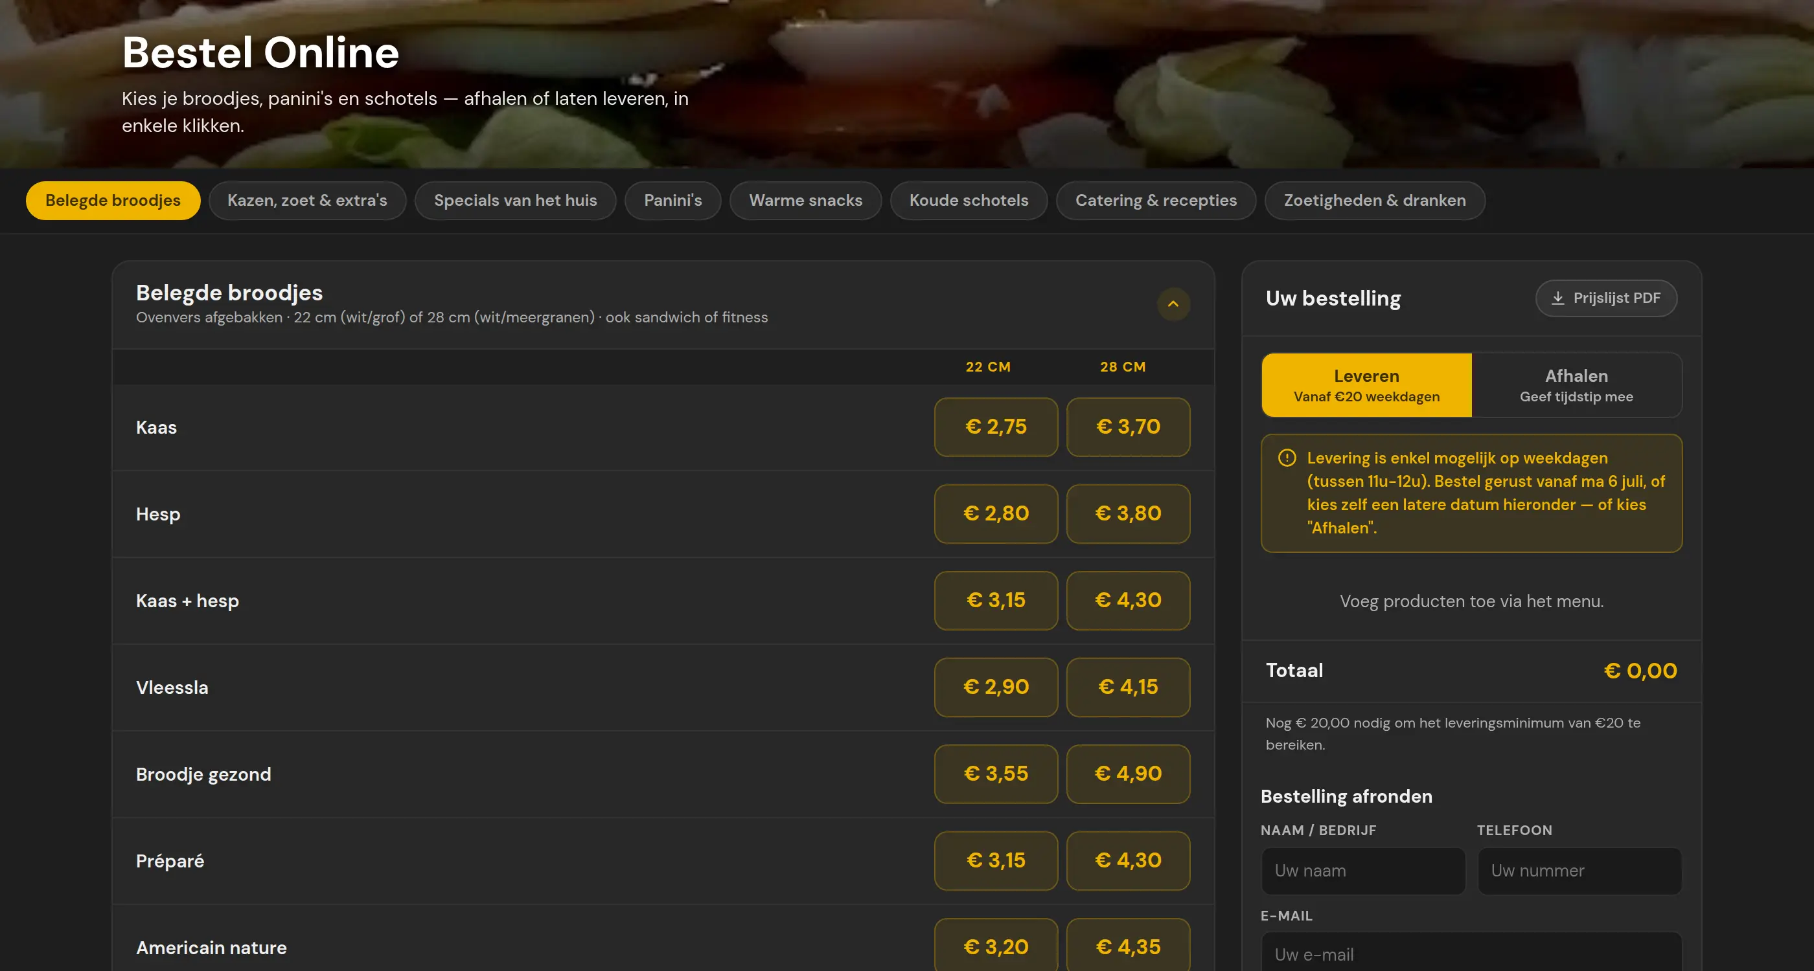The image size is (1814, 971).
Task: Click the Uw bestelling heading
Action: pyautogui.click(x=1333, y=298)
